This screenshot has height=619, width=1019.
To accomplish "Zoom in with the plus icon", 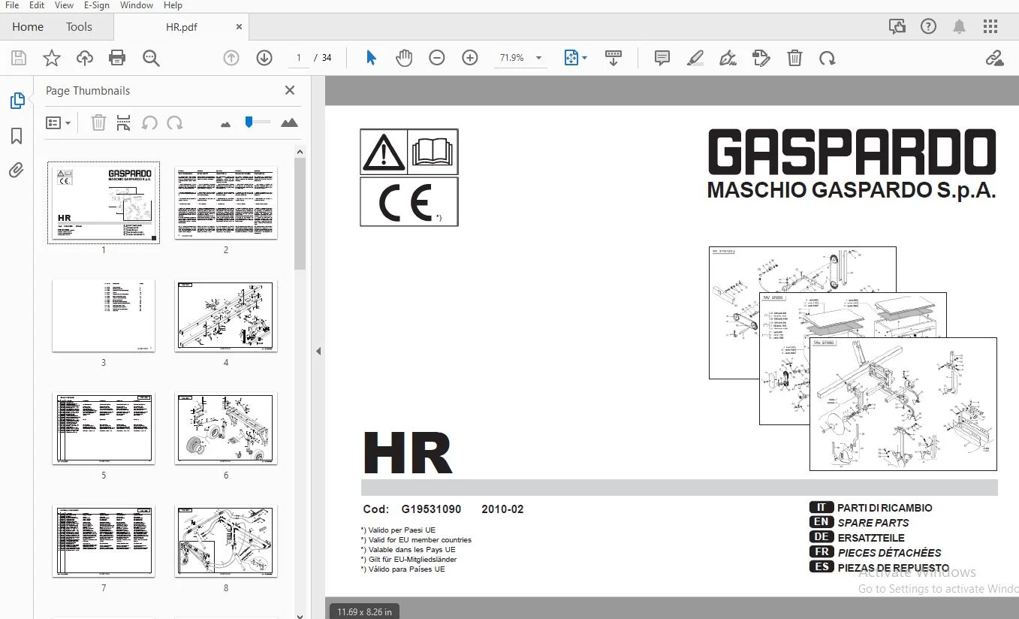I will [470, 58].
